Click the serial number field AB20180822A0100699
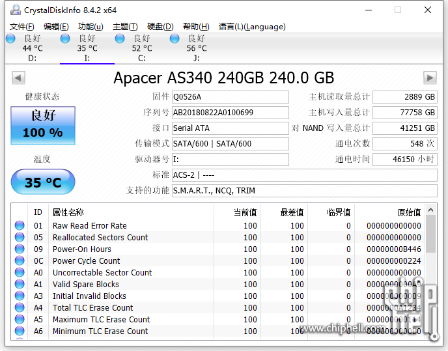The image size is (448, 351). pyautogui.click(x=231, y=113)
